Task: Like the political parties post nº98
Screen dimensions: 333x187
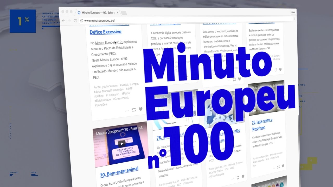Action: [280, 69]
